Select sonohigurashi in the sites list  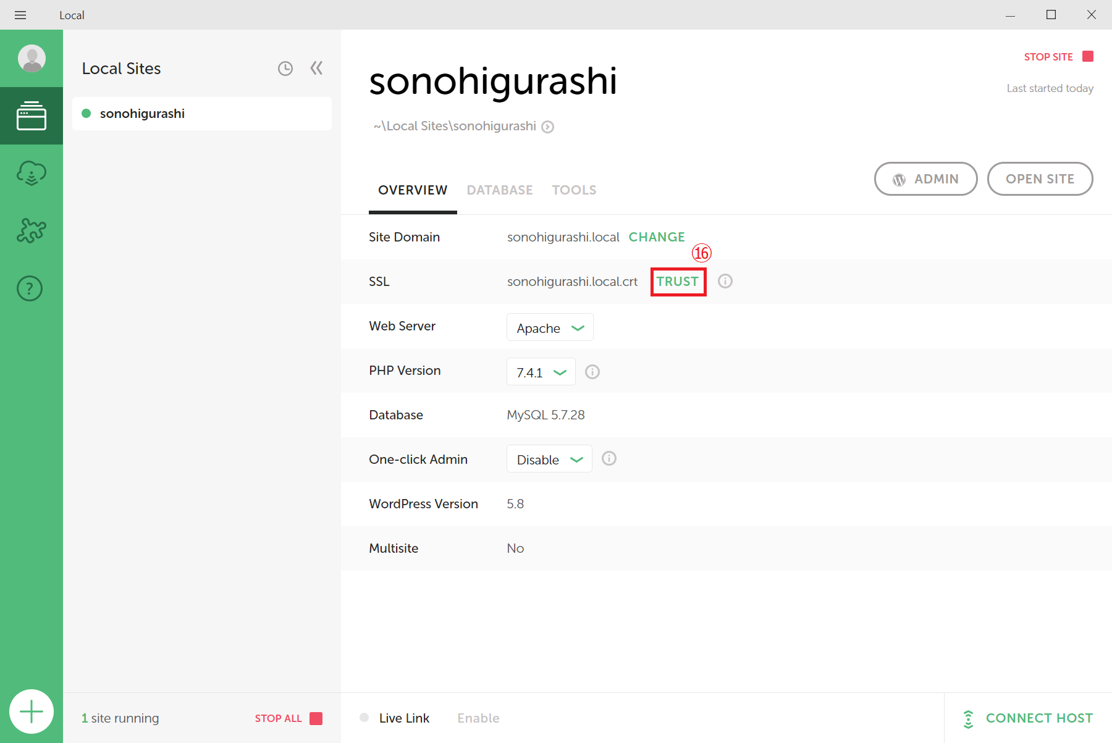[x=202, y=114]
